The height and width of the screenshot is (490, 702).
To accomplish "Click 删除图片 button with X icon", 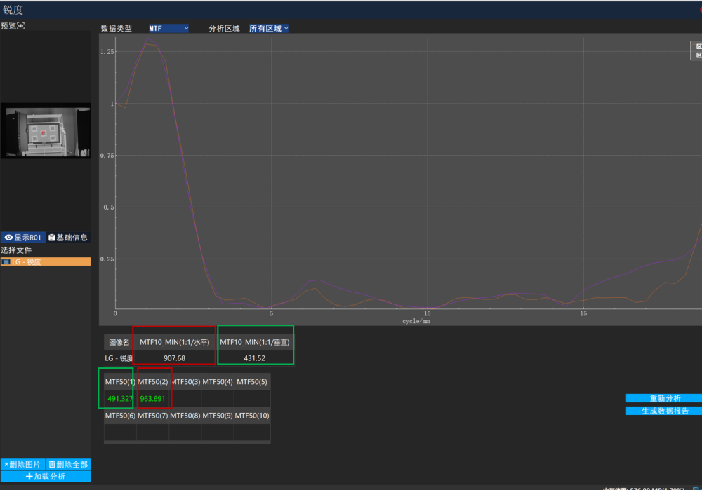I will (x=23, y=464).
